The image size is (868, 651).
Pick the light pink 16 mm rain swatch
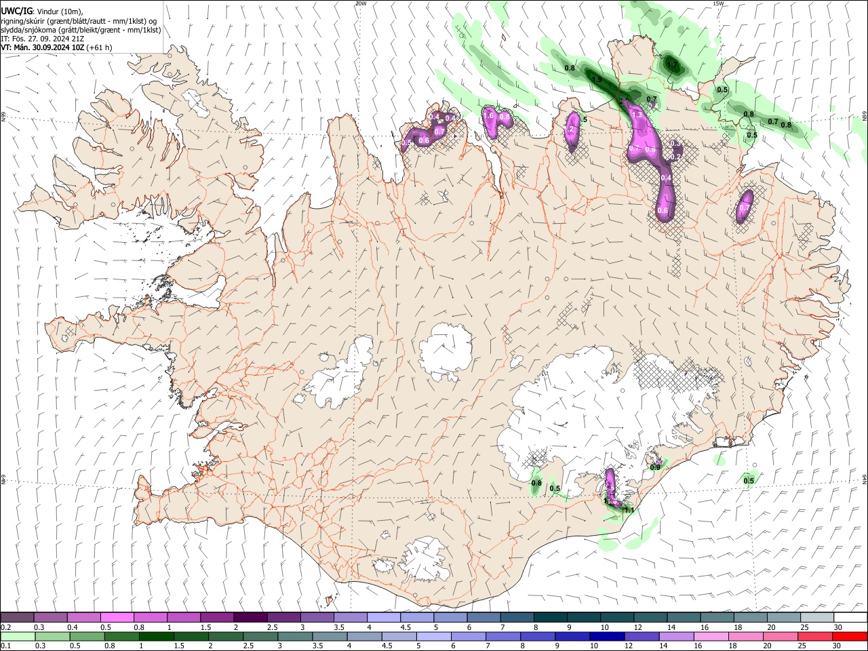[x=710, y=636]
